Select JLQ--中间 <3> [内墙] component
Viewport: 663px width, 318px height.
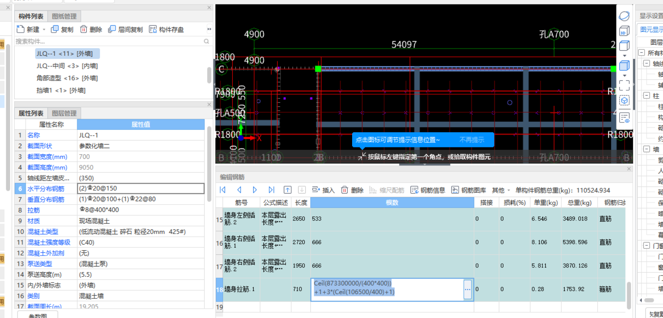pos(67,66)
